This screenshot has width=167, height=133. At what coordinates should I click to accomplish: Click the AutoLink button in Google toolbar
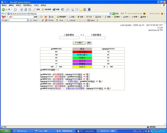[71, 20]
